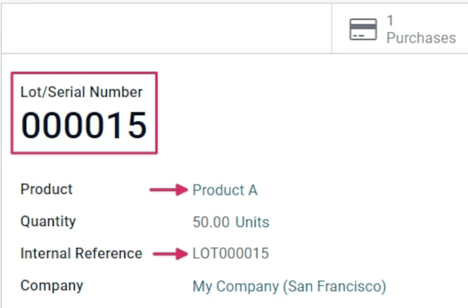
Task: Click blank space right of LOT000015
Action: tap(366, 253)
